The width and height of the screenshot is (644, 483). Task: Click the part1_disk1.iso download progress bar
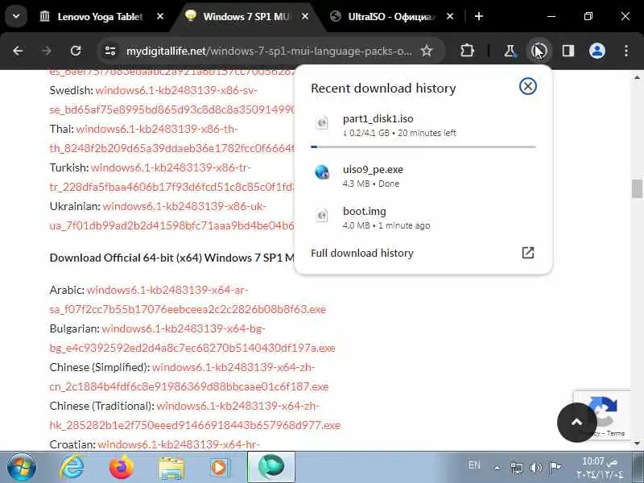[423, 147]
